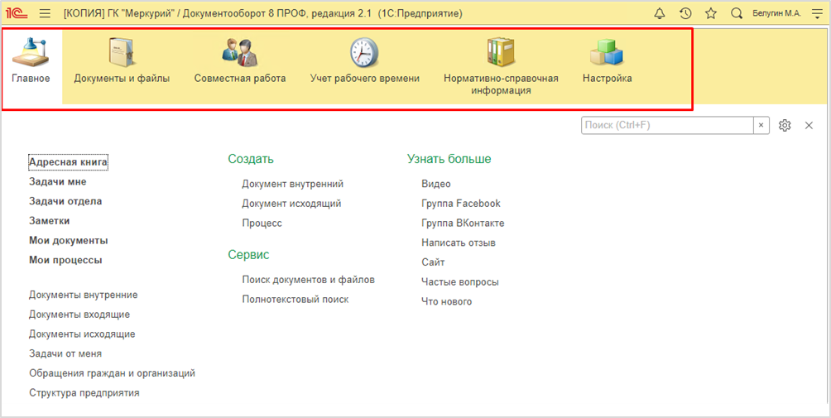Open Нормативно-справочная информация binders icon

coord(501,52)
